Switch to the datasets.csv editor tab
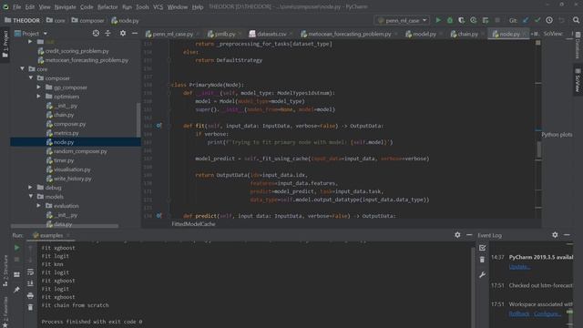The width and height of the screenshot is (583, 328). [271, 34]
